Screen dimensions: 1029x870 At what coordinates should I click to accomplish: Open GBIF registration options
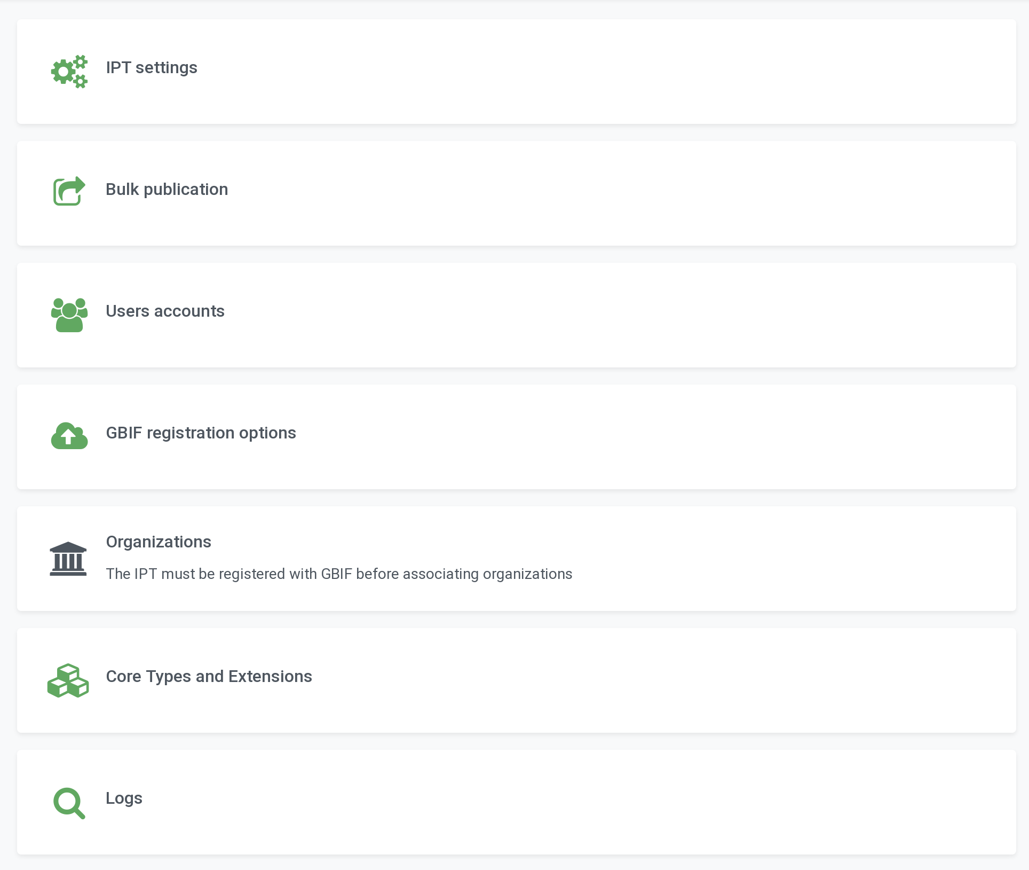click(x=201, y=433)
